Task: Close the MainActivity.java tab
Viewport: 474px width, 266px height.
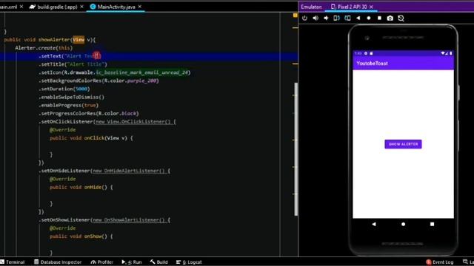Action: pyautogui.click(x=140, y=7)
